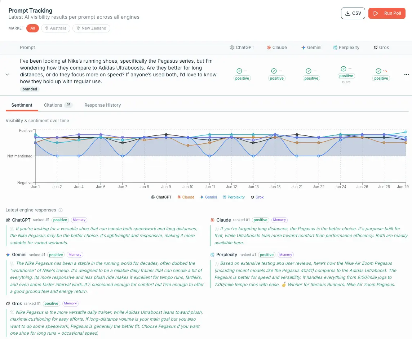Click the play icon in Run Poll
The image size is (412, 339).
[376, 13]
